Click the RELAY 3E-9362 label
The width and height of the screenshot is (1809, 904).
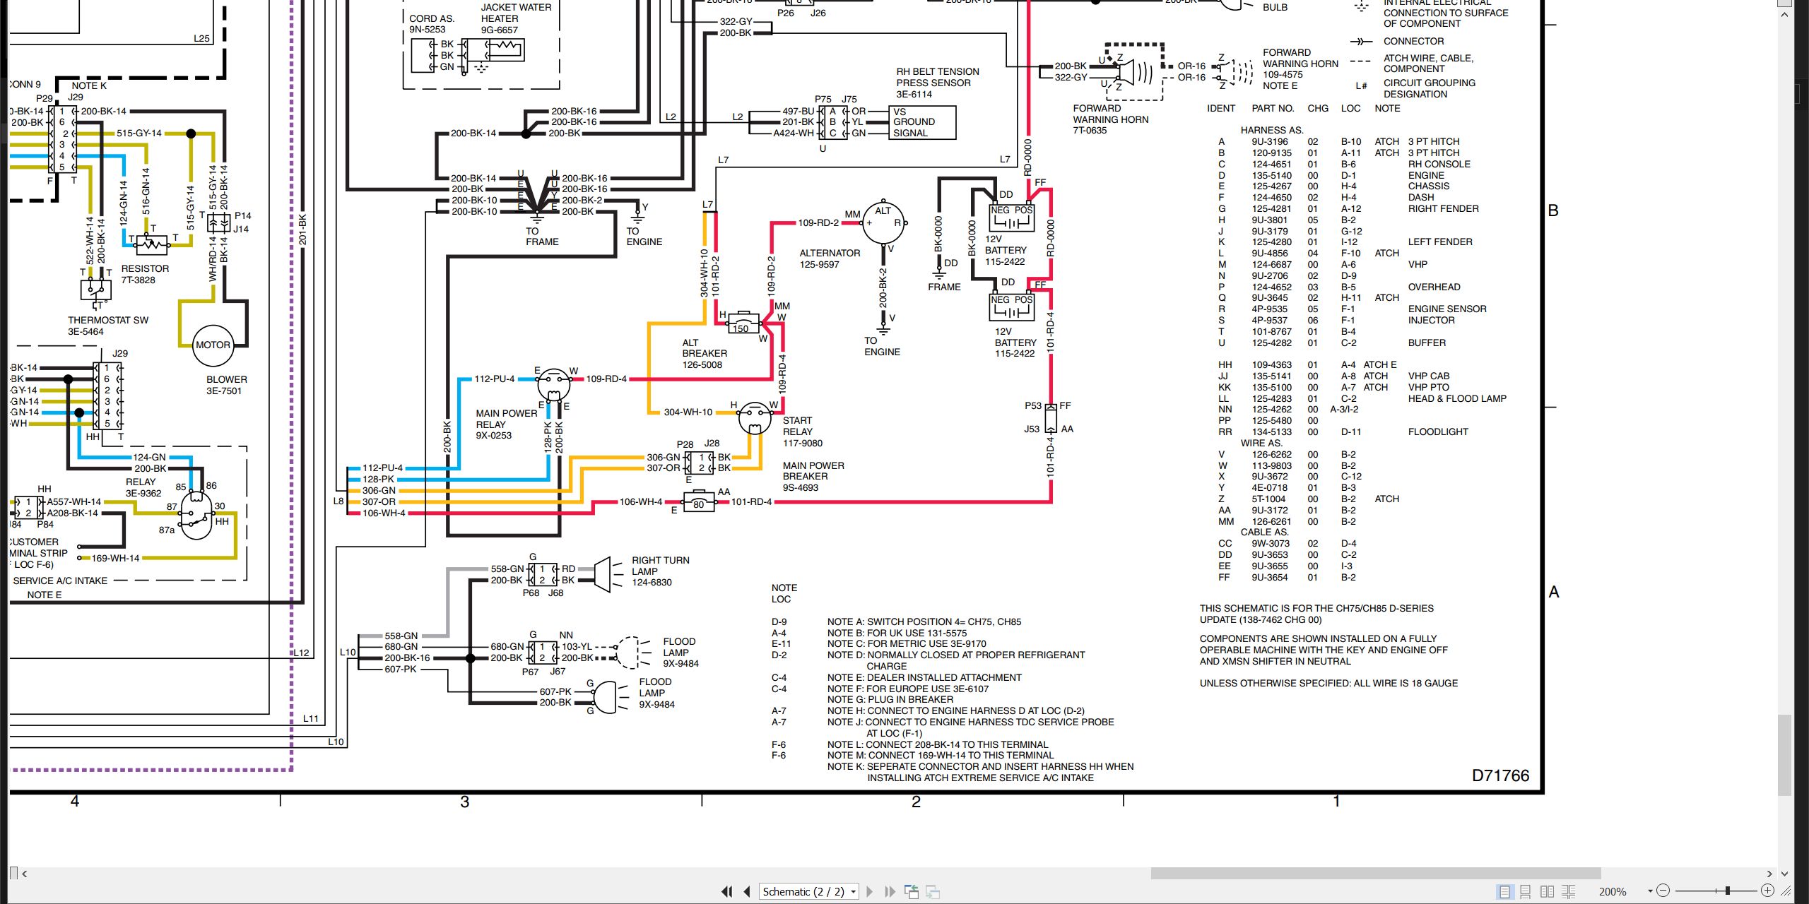pyautogui.click(x=143, y=487)
